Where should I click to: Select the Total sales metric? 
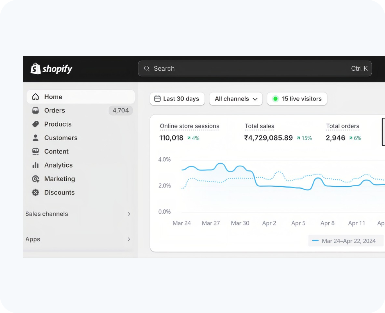click(x=259, y=126)
